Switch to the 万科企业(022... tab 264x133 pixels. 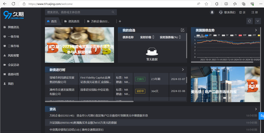[98, 21]
